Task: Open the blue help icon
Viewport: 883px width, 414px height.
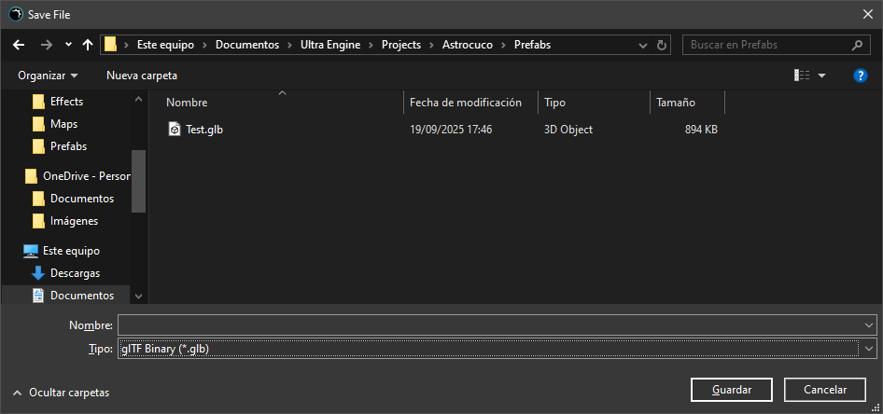Action: coord(860,76)
